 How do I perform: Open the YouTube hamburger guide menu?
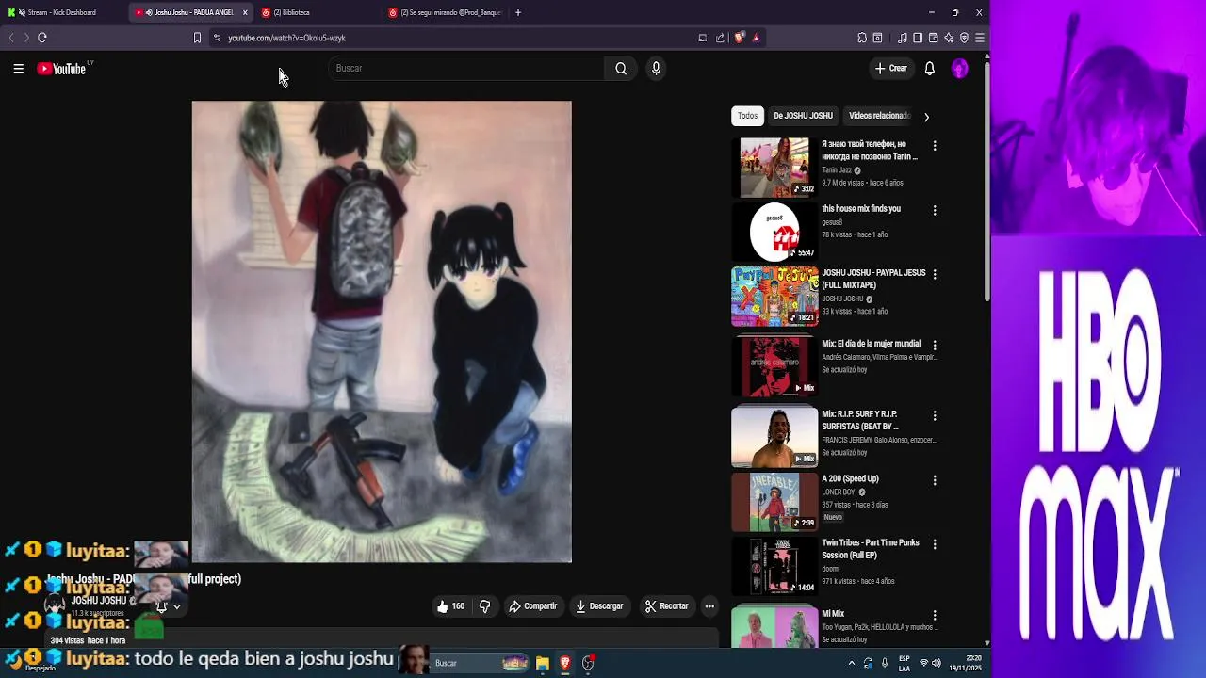point(18,68)
